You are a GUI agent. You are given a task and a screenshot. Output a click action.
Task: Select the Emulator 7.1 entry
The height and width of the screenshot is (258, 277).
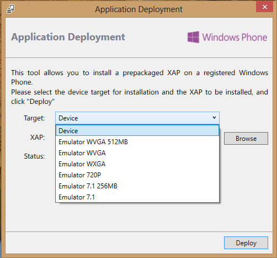(137, 197)
